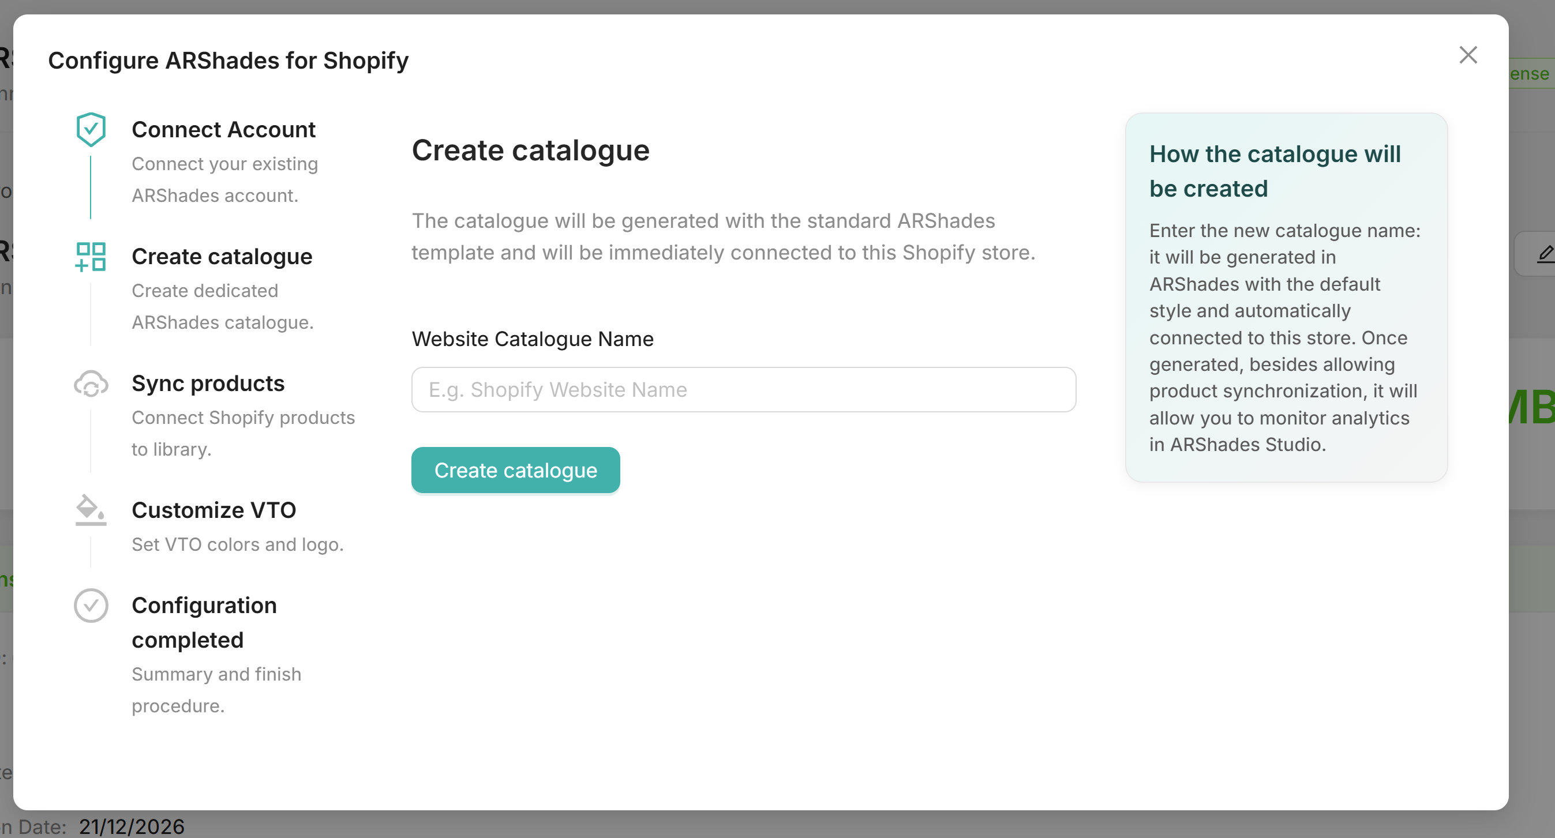This screenshot has width=1555, height=838.
Task: Select the Customize VTO paint bucket icon
Action: coord(89,510)
